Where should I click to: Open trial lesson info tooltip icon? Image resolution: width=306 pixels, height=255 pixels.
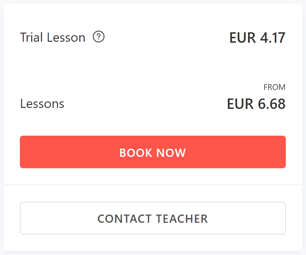[x=99, y=37]
